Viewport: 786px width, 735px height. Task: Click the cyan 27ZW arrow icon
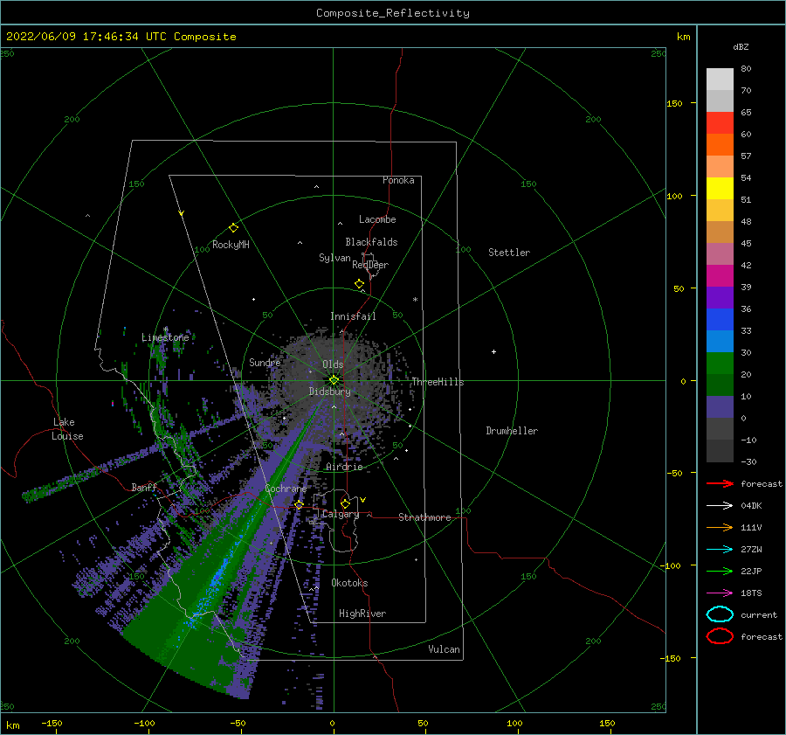(x=720, y=550)
